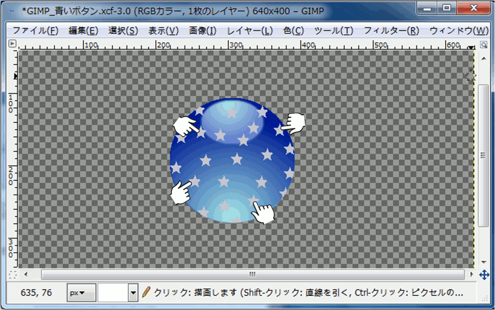
Task: Expand the zoom level dropdown arrow
Action: (134, 293)
